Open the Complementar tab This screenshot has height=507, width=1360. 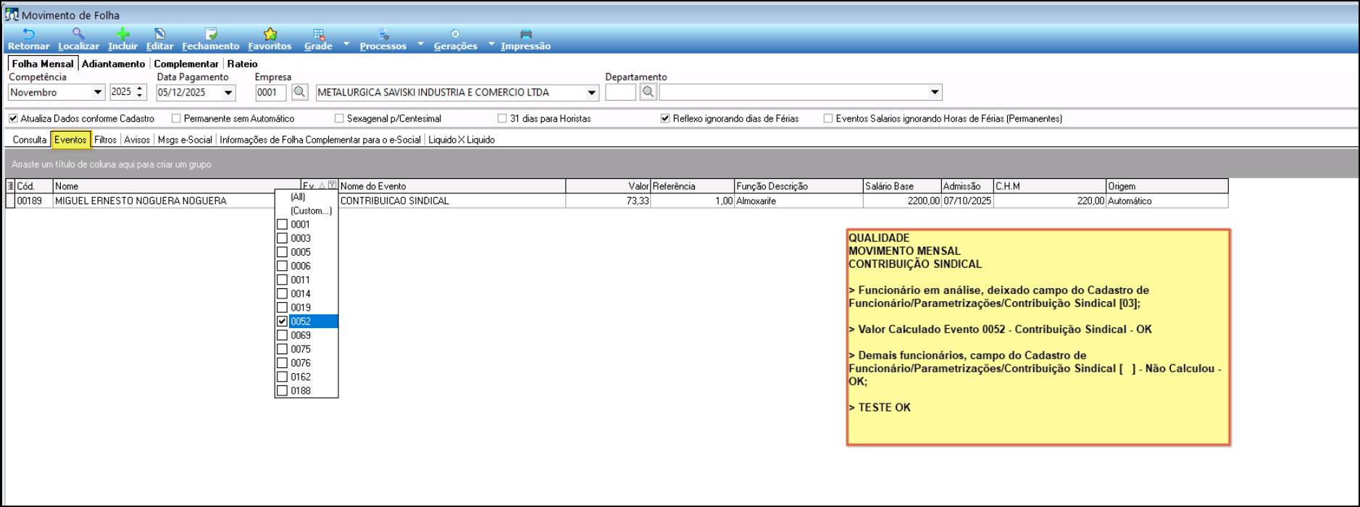186,64
